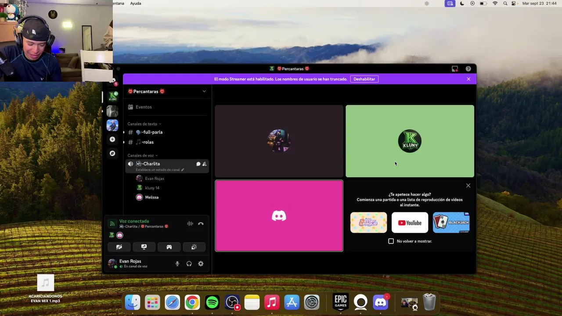Open the rolas text channel

[167, 142]
